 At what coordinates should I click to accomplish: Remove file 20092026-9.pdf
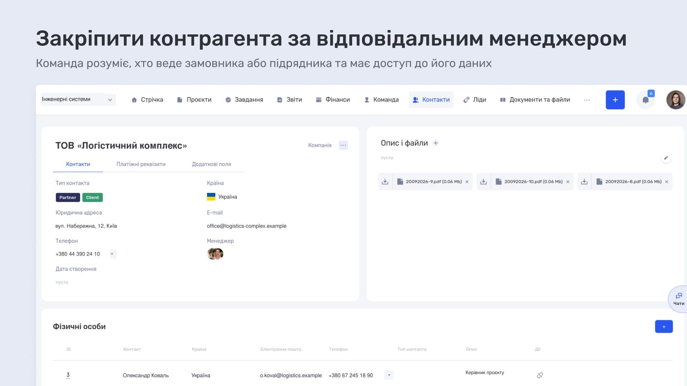467,182
